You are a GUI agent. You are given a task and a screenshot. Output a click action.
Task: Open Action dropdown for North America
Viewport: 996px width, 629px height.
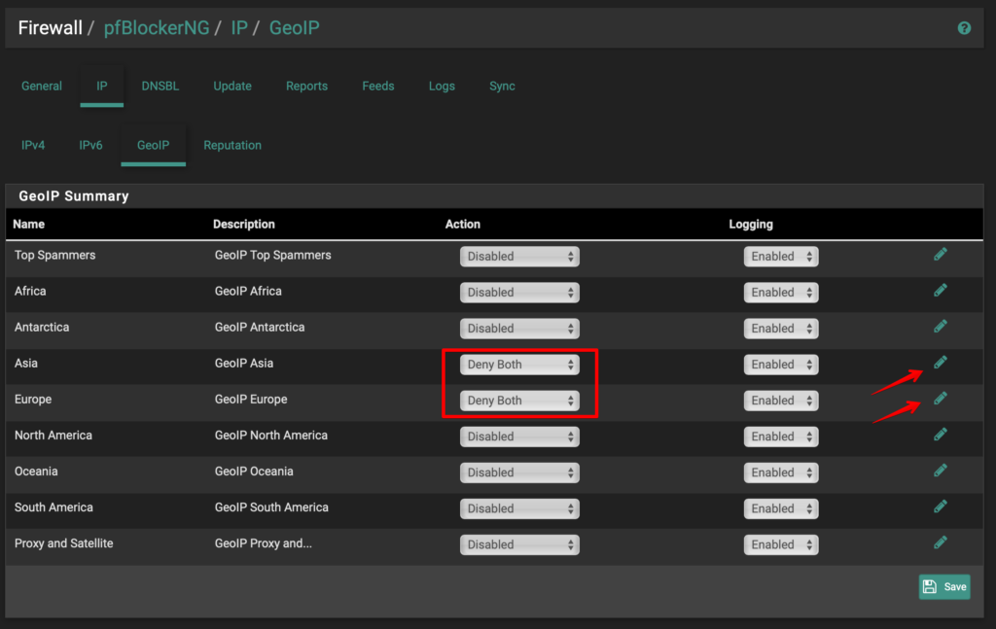coord(519,437)
